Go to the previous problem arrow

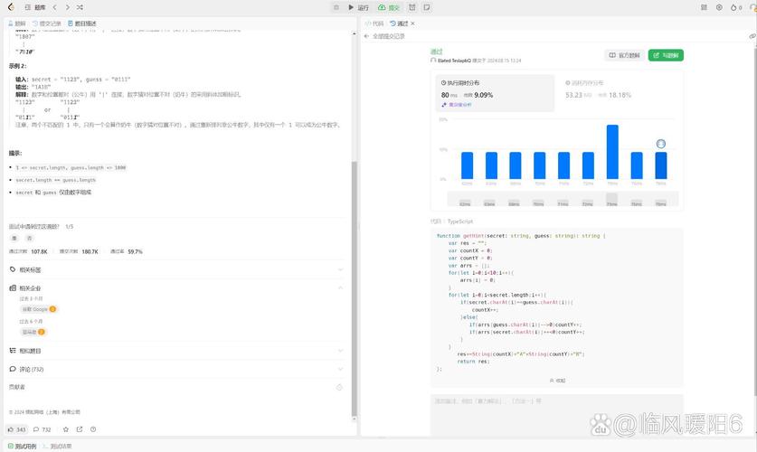pos(54,7)
